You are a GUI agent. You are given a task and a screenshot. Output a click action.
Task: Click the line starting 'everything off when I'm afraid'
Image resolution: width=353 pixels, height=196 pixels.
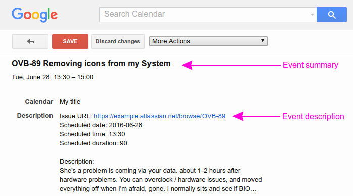158,189
